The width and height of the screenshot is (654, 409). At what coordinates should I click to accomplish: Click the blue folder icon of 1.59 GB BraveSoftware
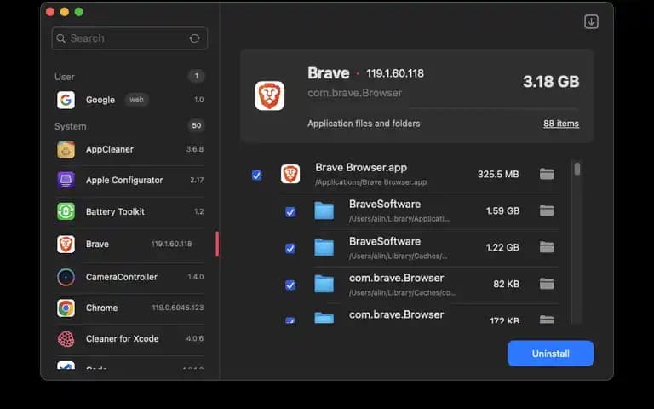[x=324, y=210]
